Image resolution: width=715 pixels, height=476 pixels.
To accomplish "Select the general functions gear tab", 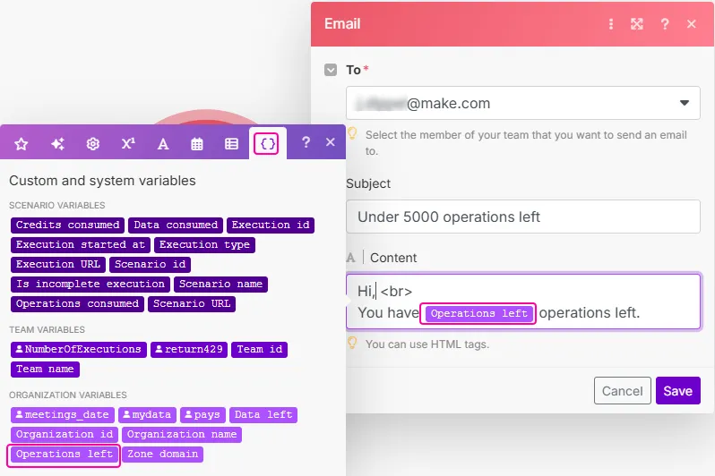I will [x=92, y=143].
